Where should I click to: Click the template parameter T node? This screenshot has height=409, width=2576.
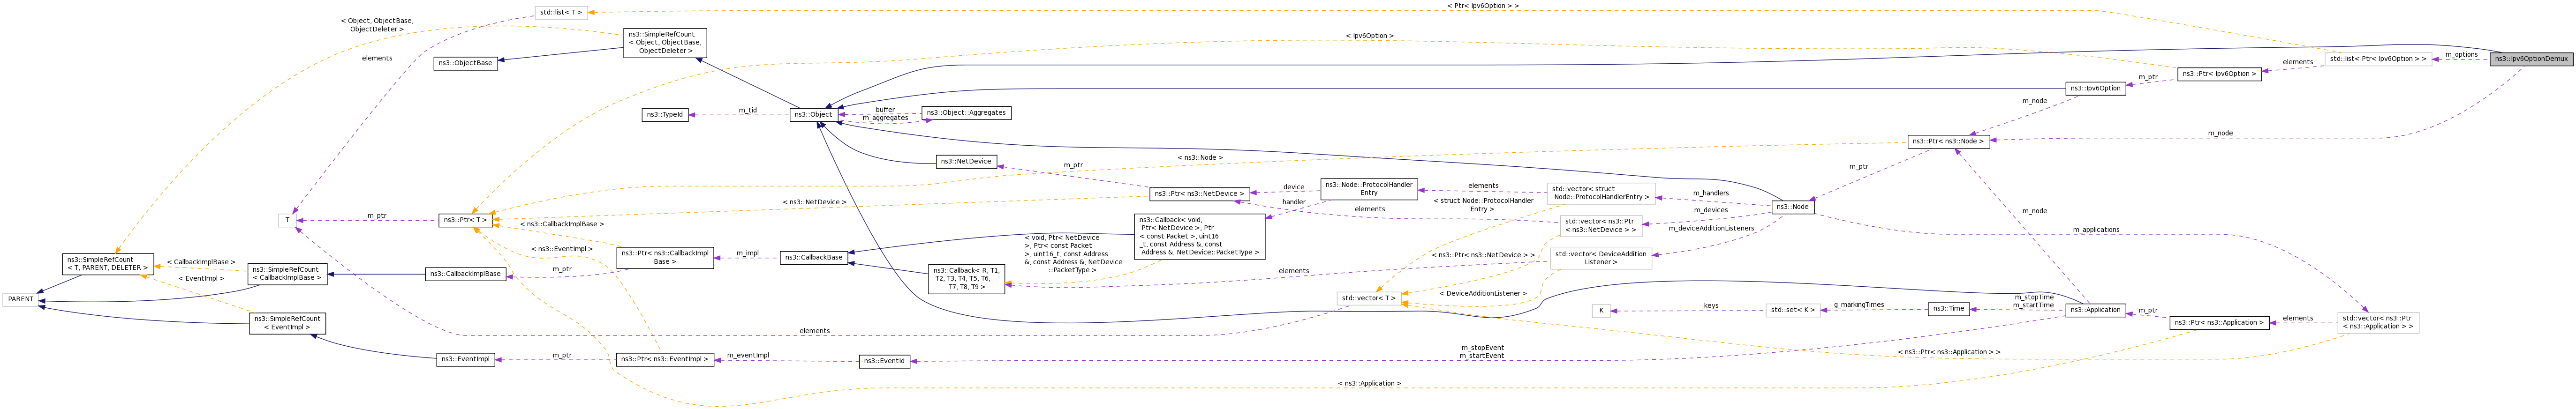pos(288,220)
